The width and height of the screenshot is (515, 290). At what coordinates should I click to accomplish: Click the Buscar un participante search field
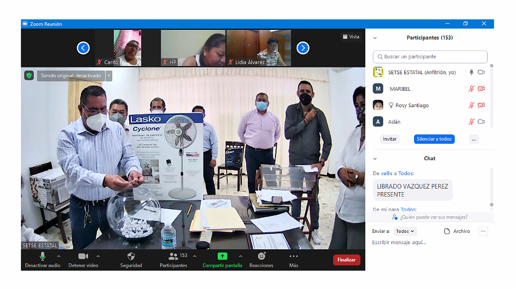click(x=430, y=57)
